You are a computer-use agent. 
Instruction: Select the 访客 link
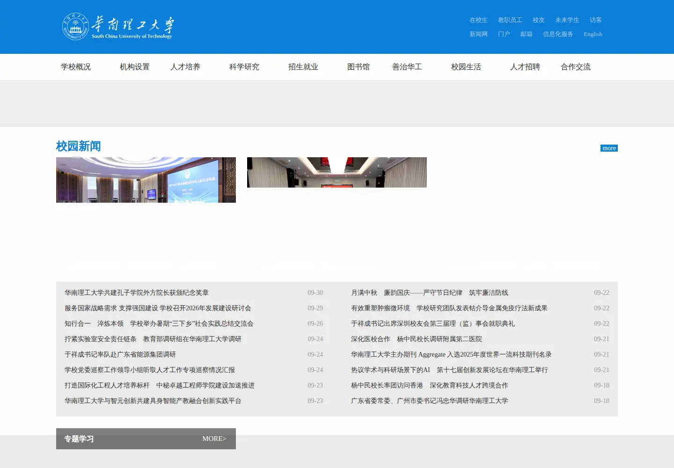pyautogui.click(x=595, y=20)
